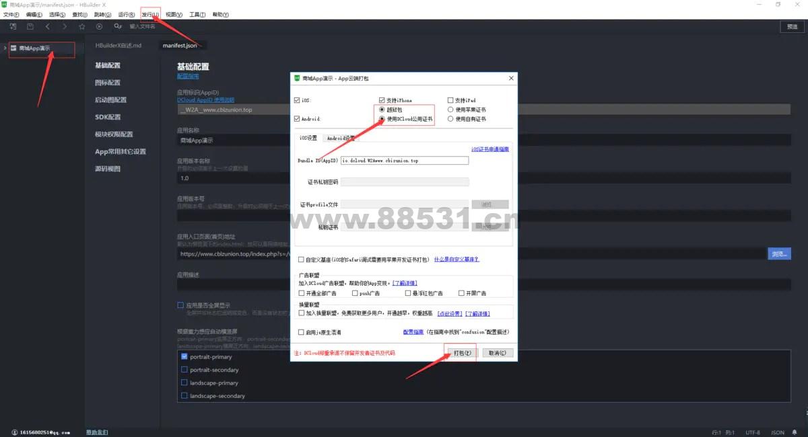Click the user account icon in status bar
Image resolution: width=808 pixels, height=437 pixels.
pyautogui.click(x=15, y=432)
